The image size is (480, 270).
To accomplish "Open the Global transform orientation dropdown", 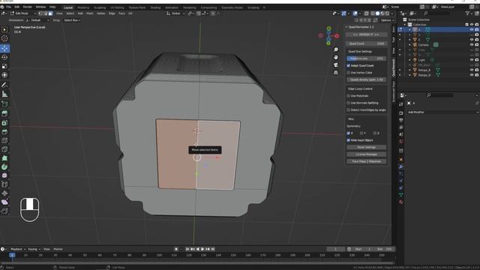I will [175, 13].
